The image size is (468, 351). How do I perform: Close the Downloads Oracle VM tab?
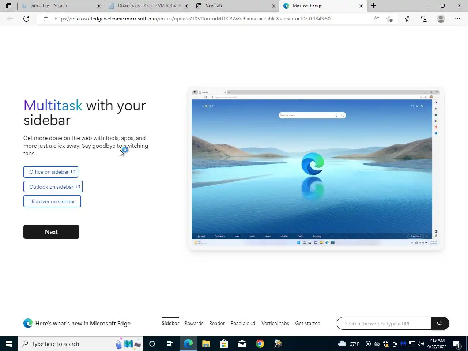[186, 6]
